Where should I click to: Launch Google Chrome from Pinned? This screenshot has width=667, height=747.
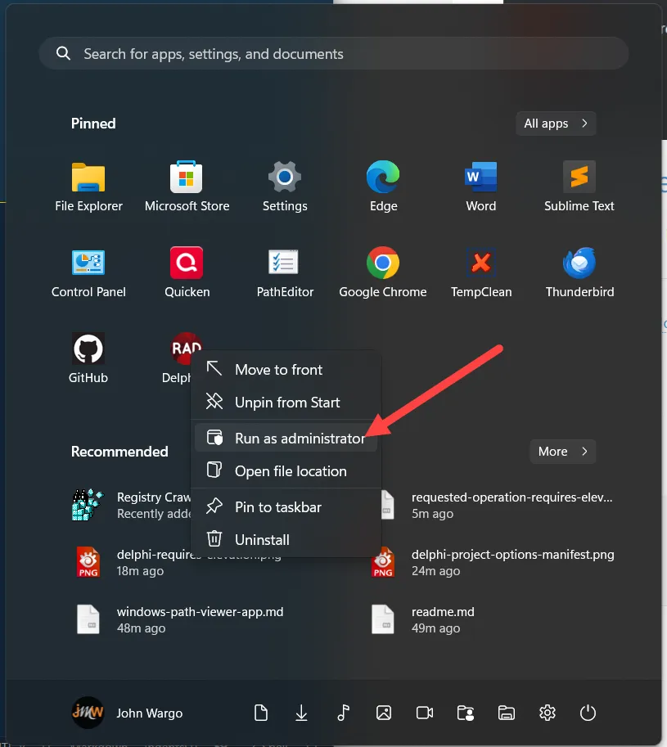(x=383, y=273)
